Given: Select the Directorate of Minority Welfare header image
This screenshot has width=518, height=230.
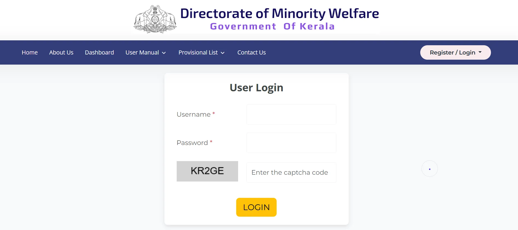Looking at the screenshot, I should click(x=279, y=18).
